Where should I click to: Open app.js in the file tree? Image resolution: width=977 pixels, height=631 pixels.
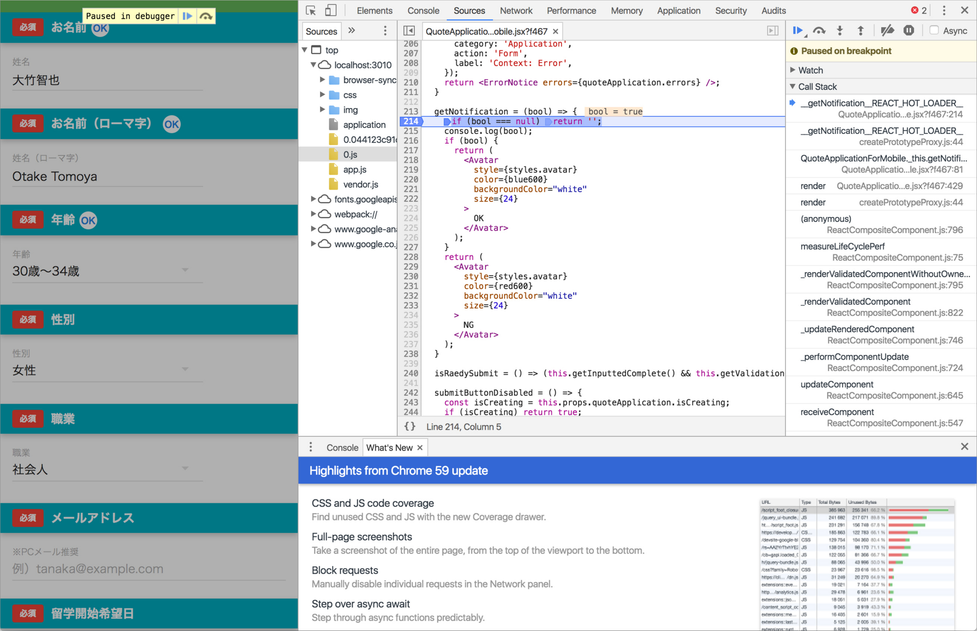point(355,170)
